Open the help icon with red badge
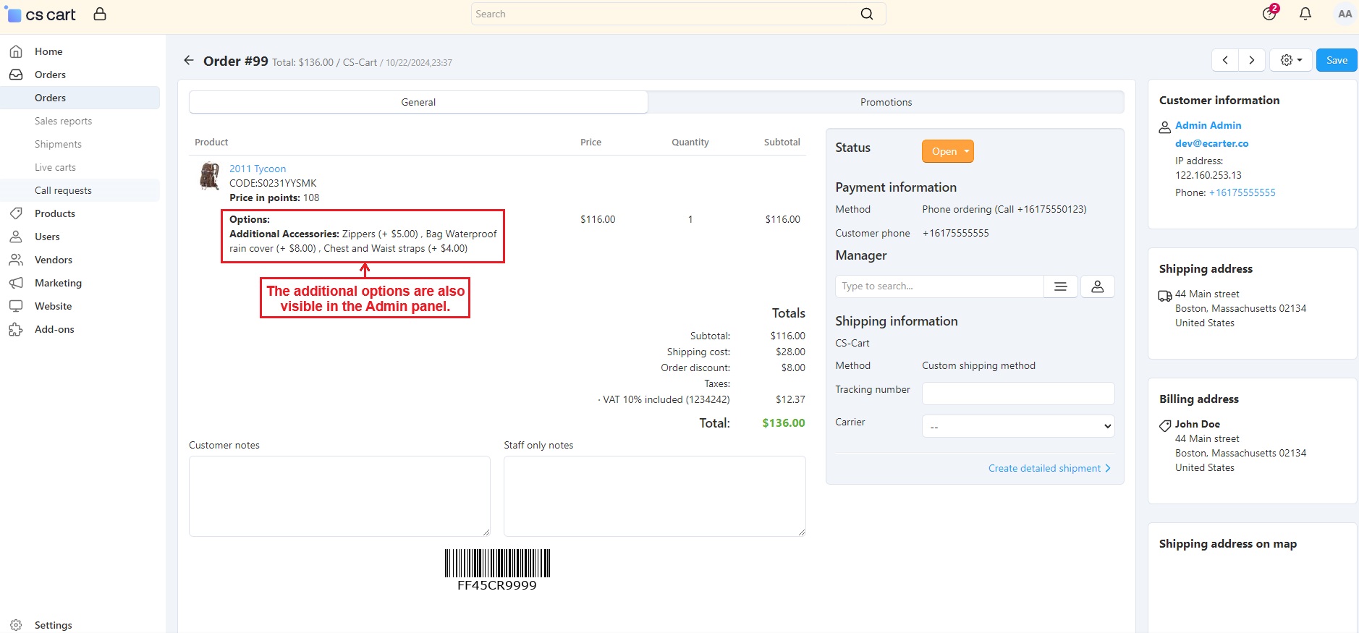1359x633 pixels. pos(1270,13)
